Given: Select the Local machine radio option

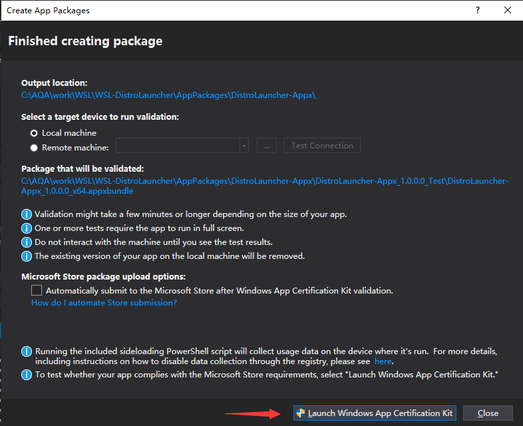Looking at the screenshot, I should [34, 133].
